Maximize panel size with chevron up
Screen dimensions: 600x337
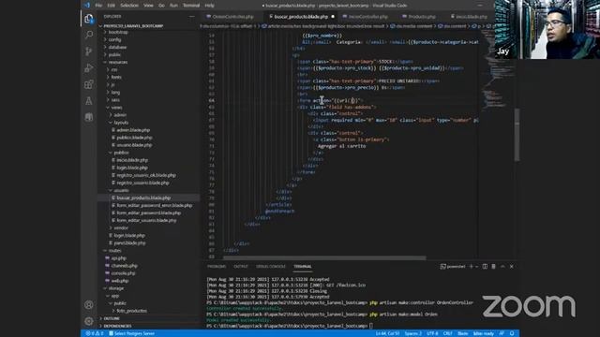point(502,266)
